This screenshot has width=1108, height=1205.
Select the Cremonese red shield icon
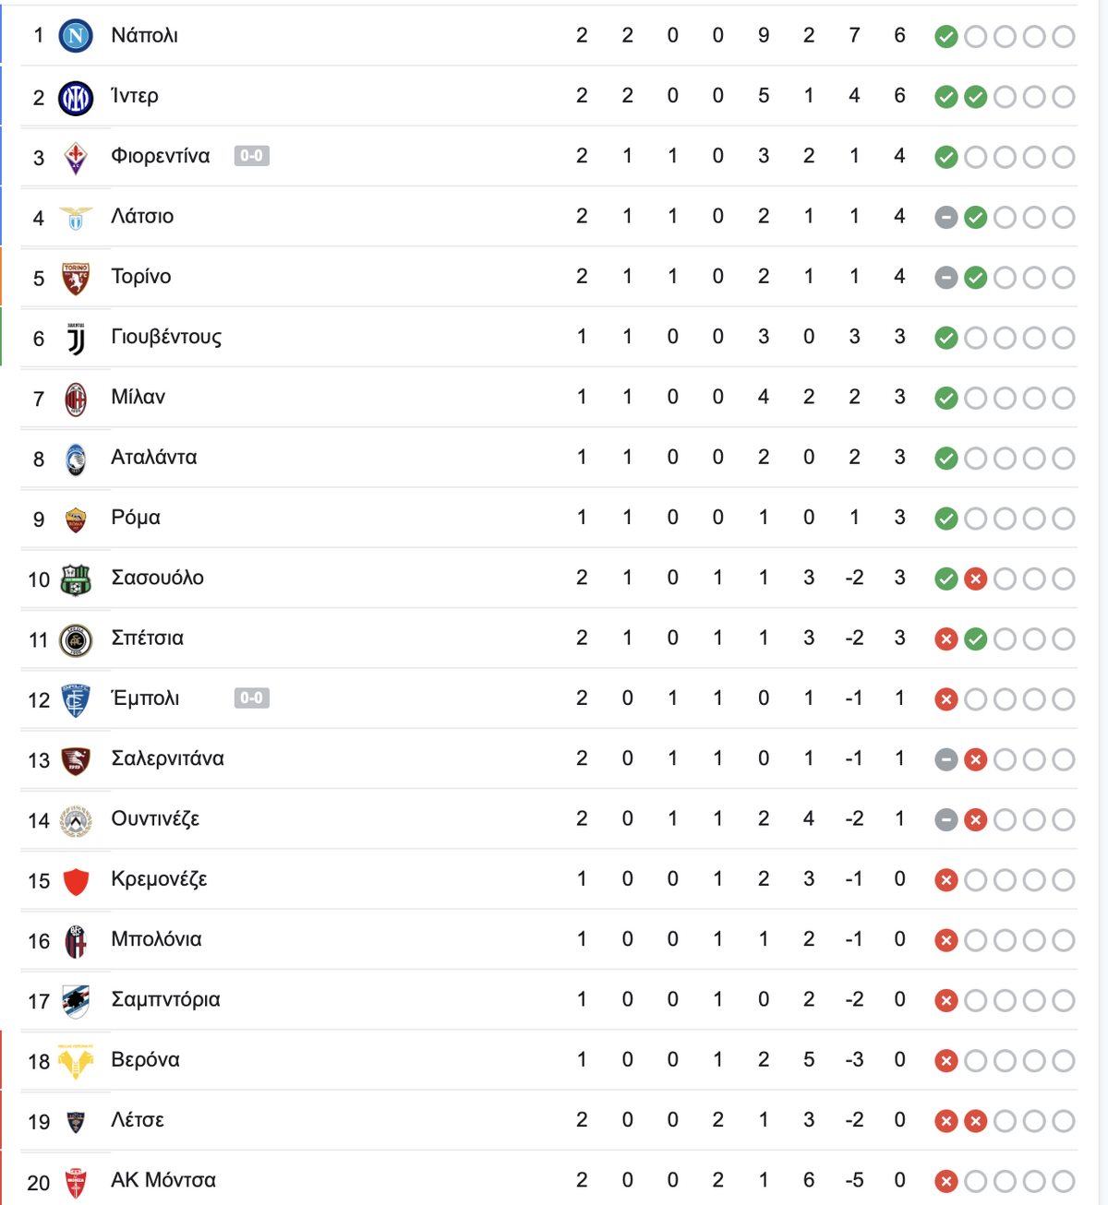click(76, 881)
